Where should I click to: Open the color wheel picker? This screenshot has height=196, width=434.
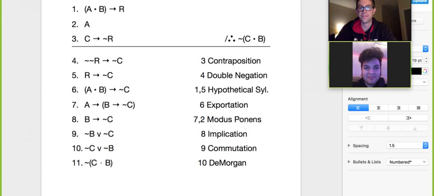425,71
